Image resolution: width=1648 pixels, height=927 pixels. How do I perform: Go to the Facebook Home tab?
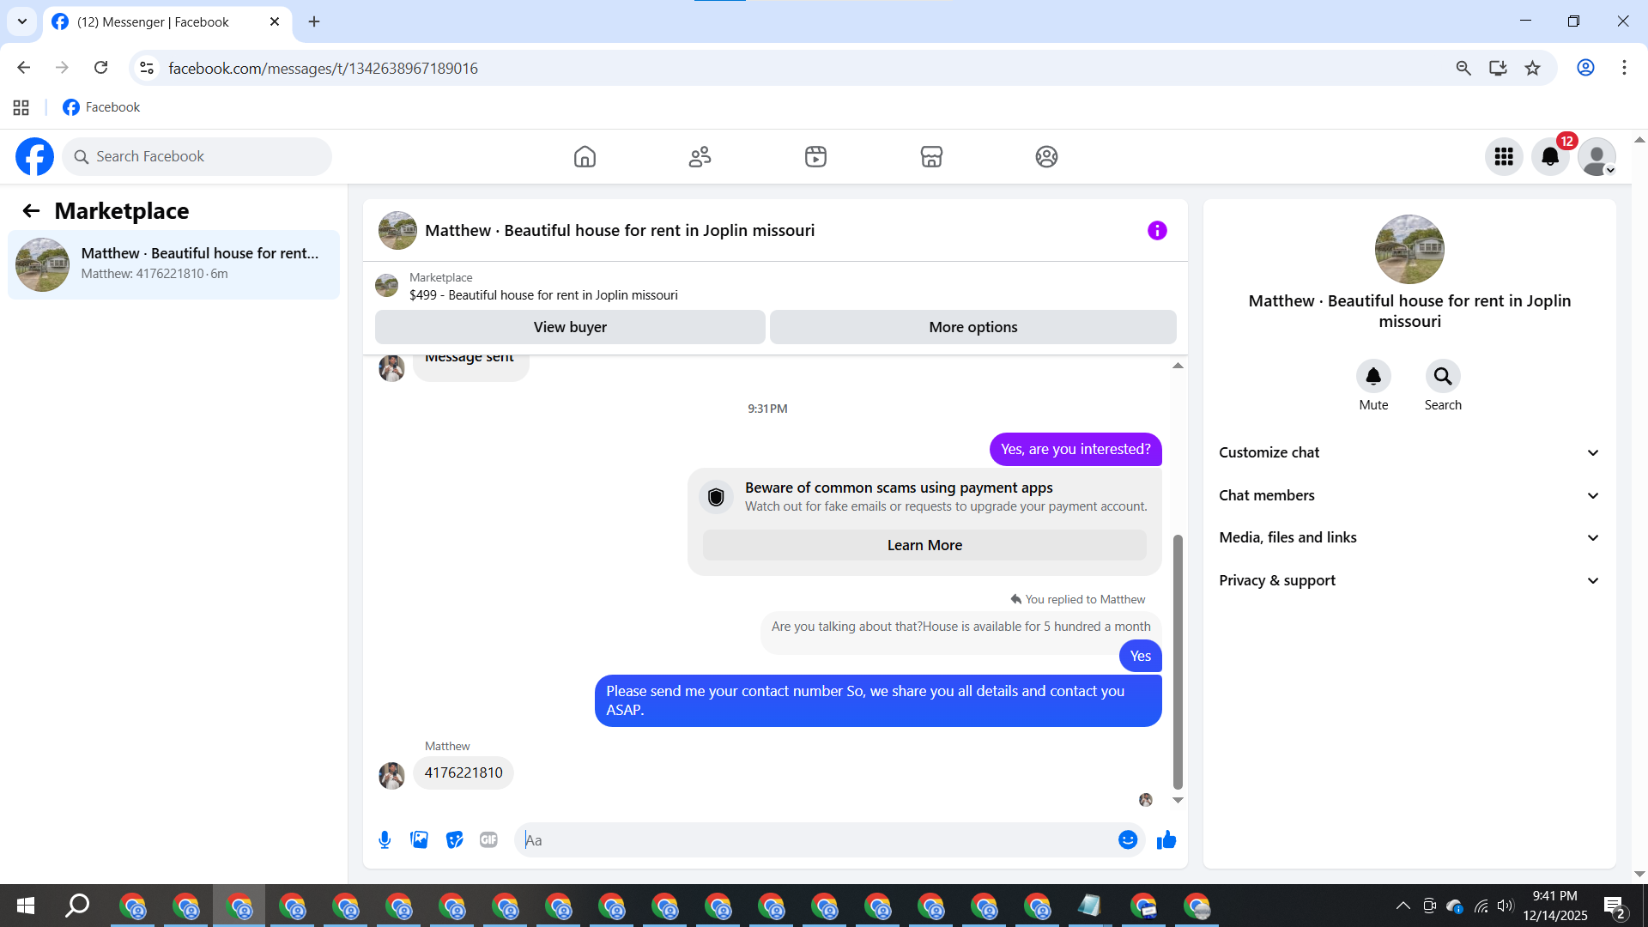[x=585, y=156]
